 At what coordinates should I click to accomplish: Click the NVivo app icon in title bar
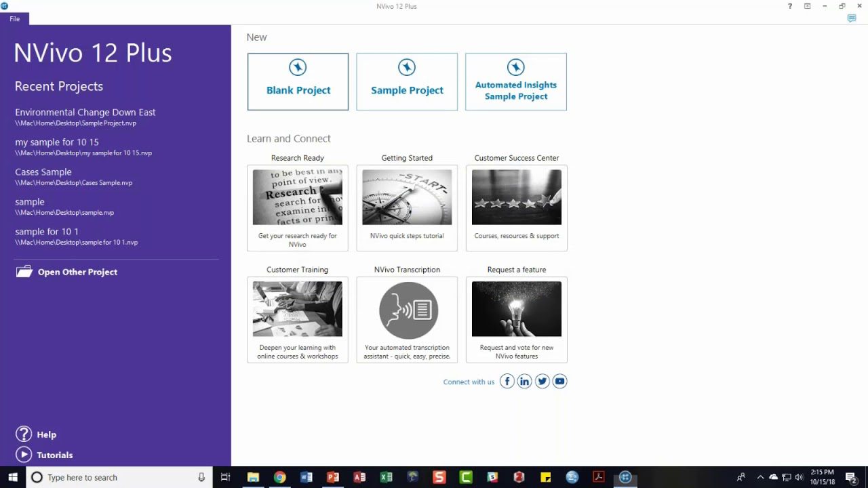(5, 5)
